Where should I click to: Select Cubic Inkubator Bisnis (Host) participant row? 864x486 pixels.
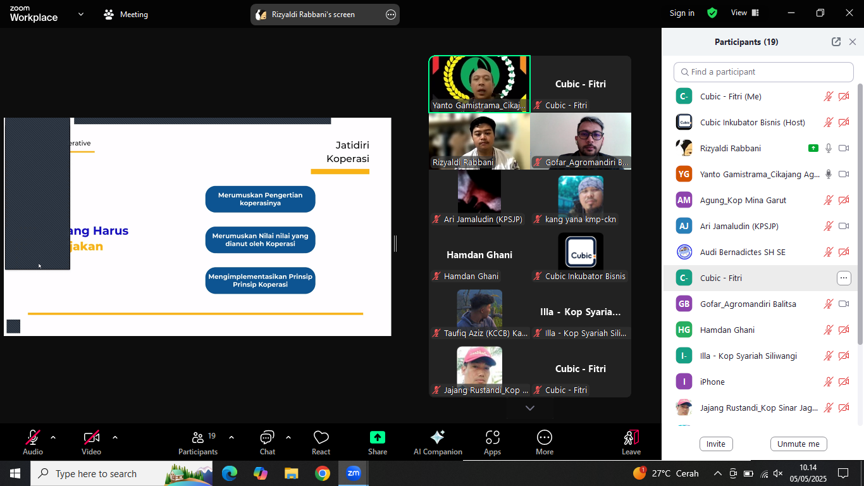click(760, 122)
